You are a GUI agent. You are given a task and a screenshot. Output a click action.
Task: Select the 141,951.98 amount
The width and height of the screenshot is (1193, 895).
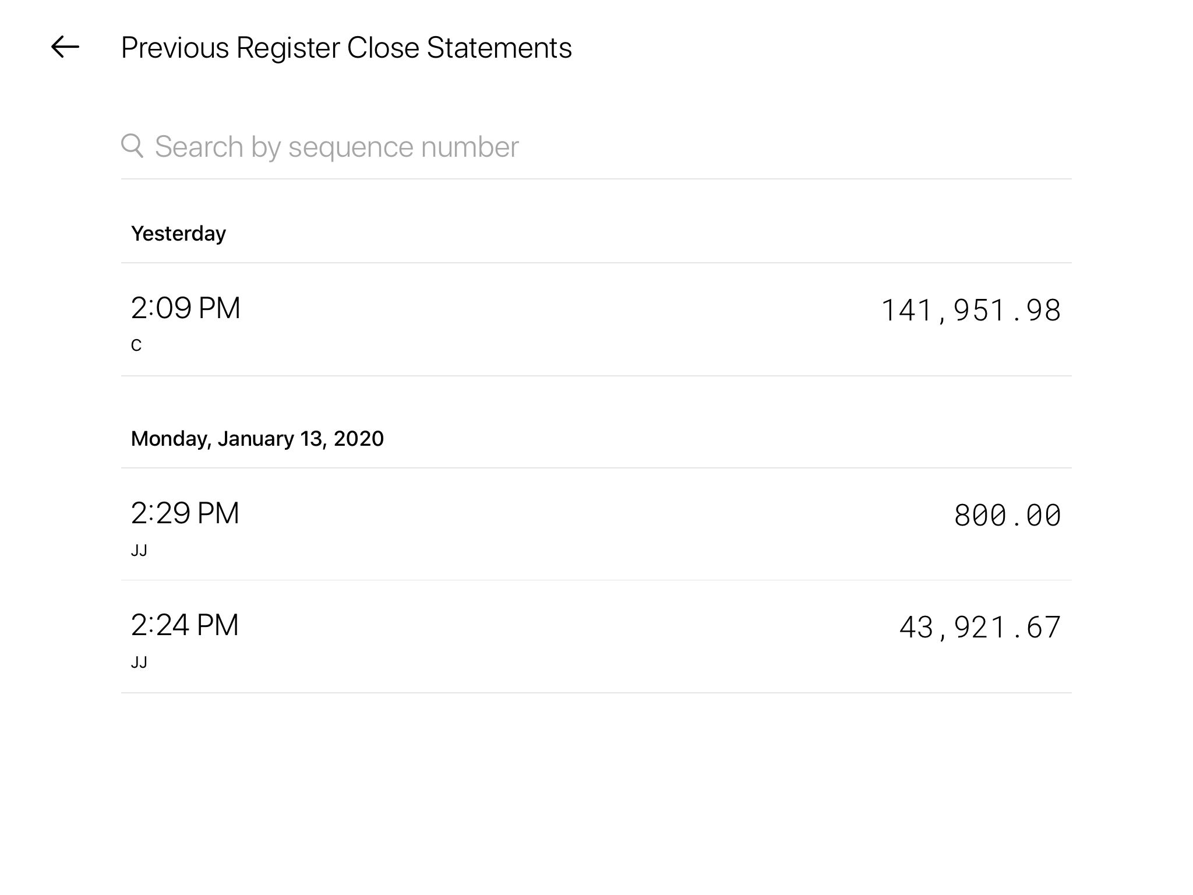tap(970, 310)
